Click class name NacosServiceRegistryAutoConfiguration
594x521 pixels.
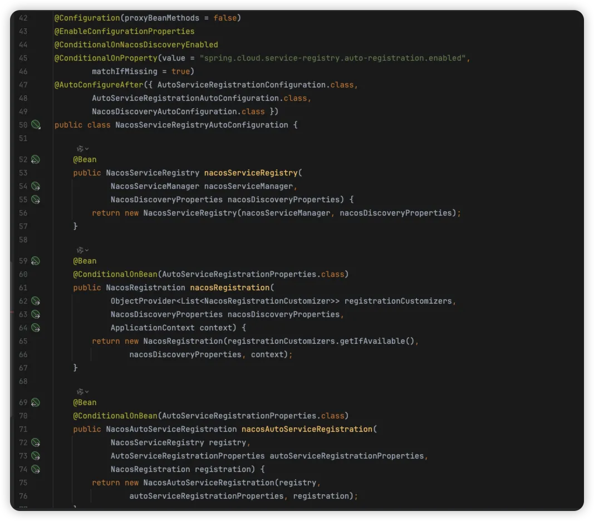coord(202,125)
